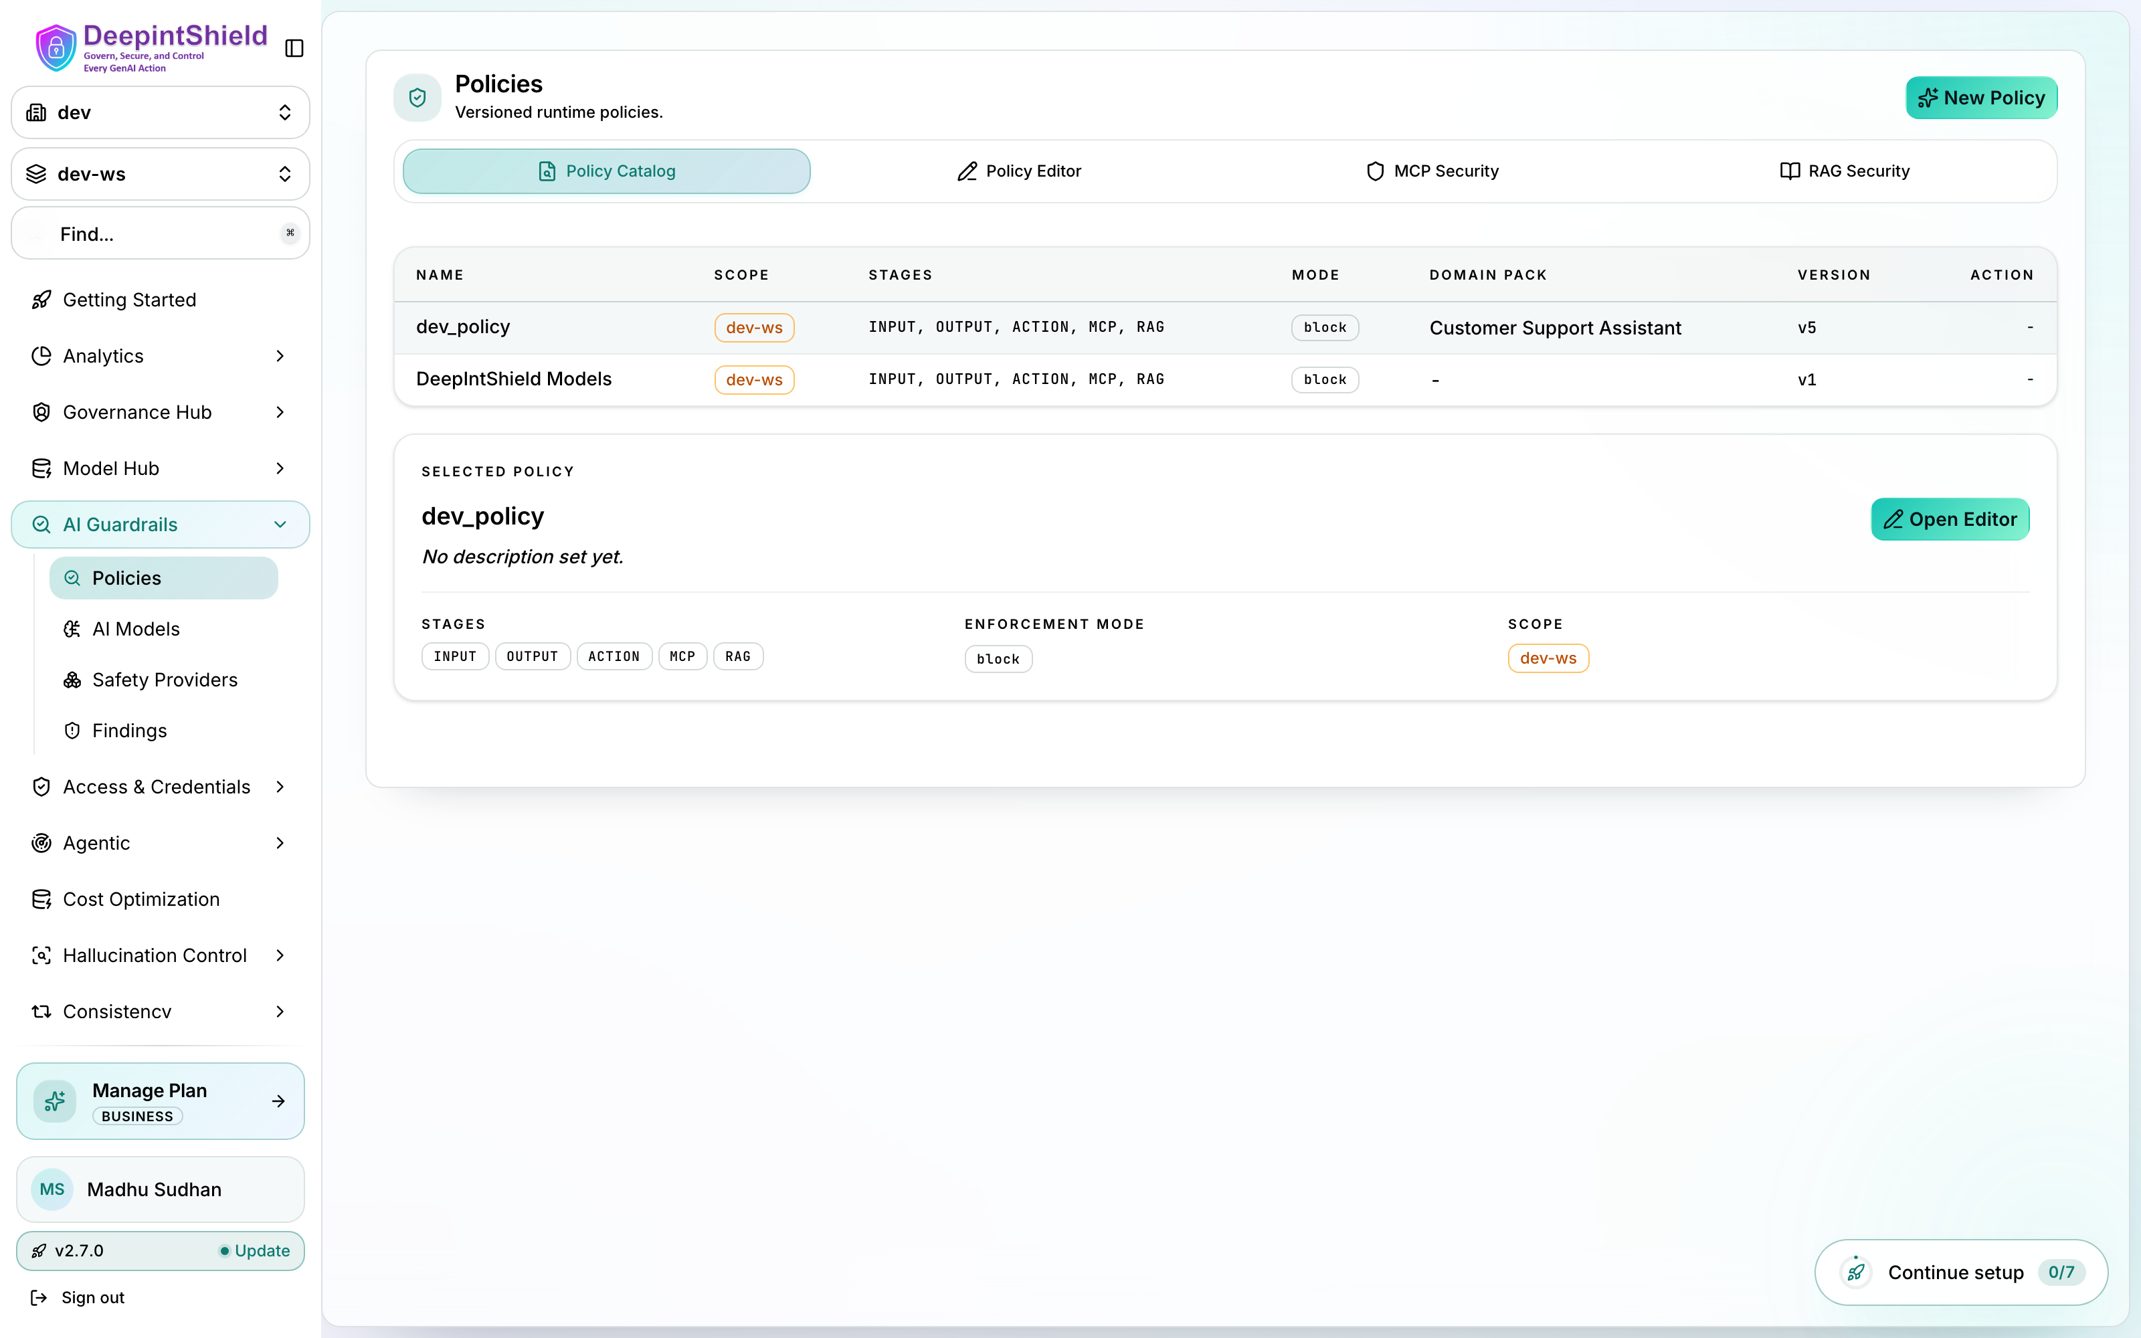Click the Cost Optimization coins icon
Image resolution: width=2141 pixels, height=1338 pixels.
tap(41, 899)
